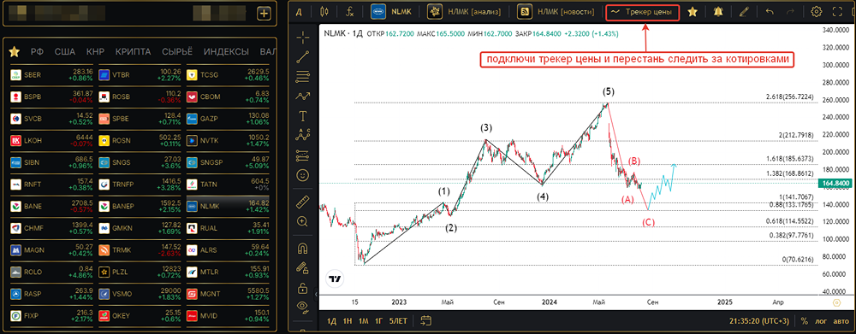Select TCSG ticker row
The height and width of the screenshot is (334, 856).
(229, 75)
